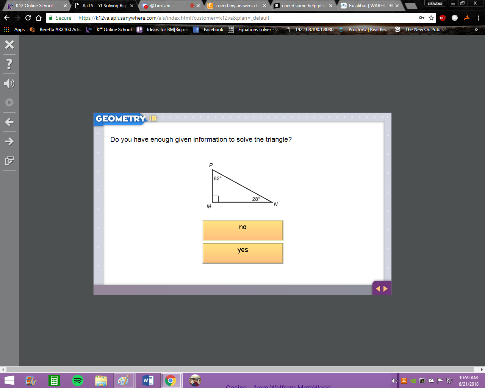485x388 pixels.
Task: Switch to the @TimTam browser tab
Action: click(x=170, y=6)
